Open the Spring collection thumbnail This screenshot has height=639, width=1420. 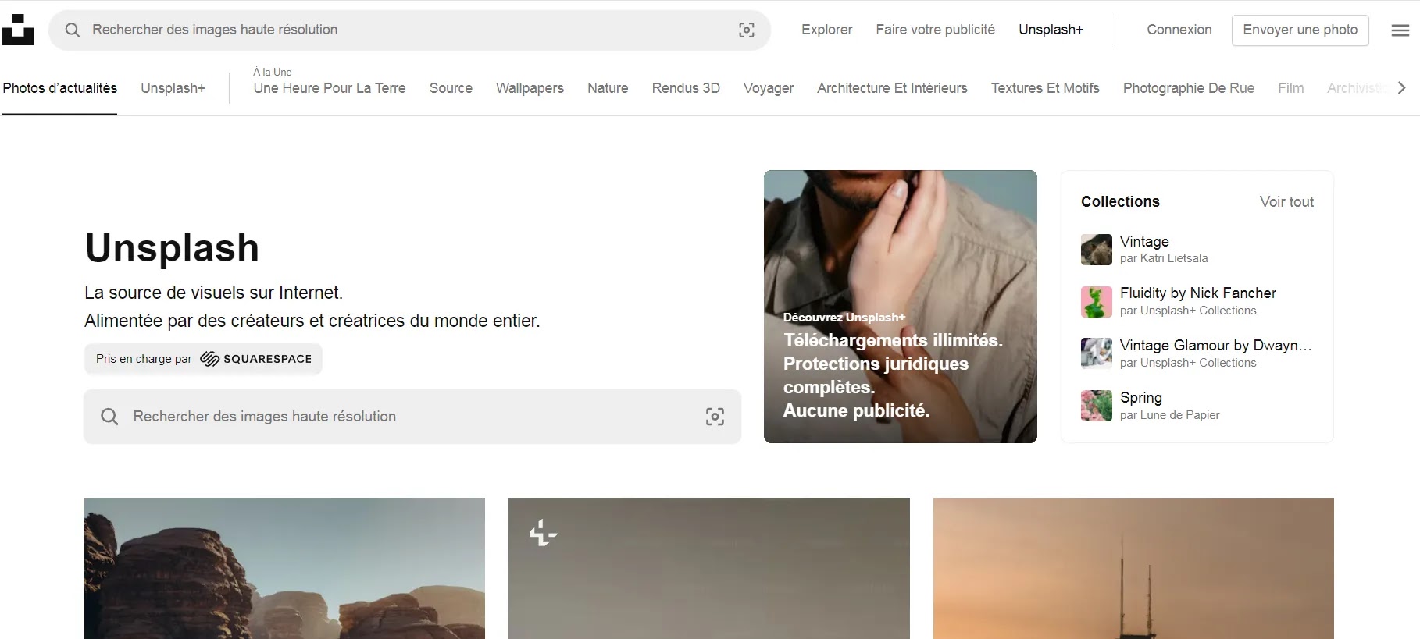click(x=1097, y=406)
